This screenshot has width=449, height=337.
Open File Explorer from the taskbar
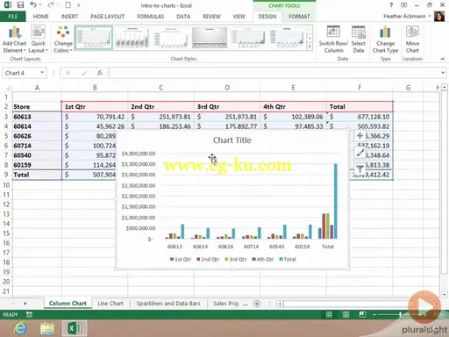47,328
